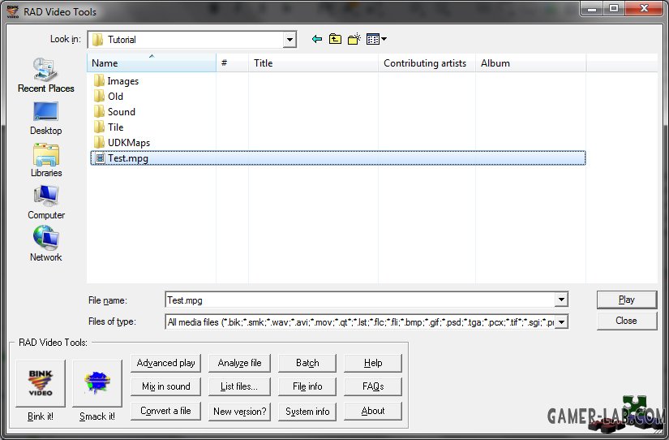The image size is (669, 440).
Task: Click the Batch button
Action: (x=307, y=363)
